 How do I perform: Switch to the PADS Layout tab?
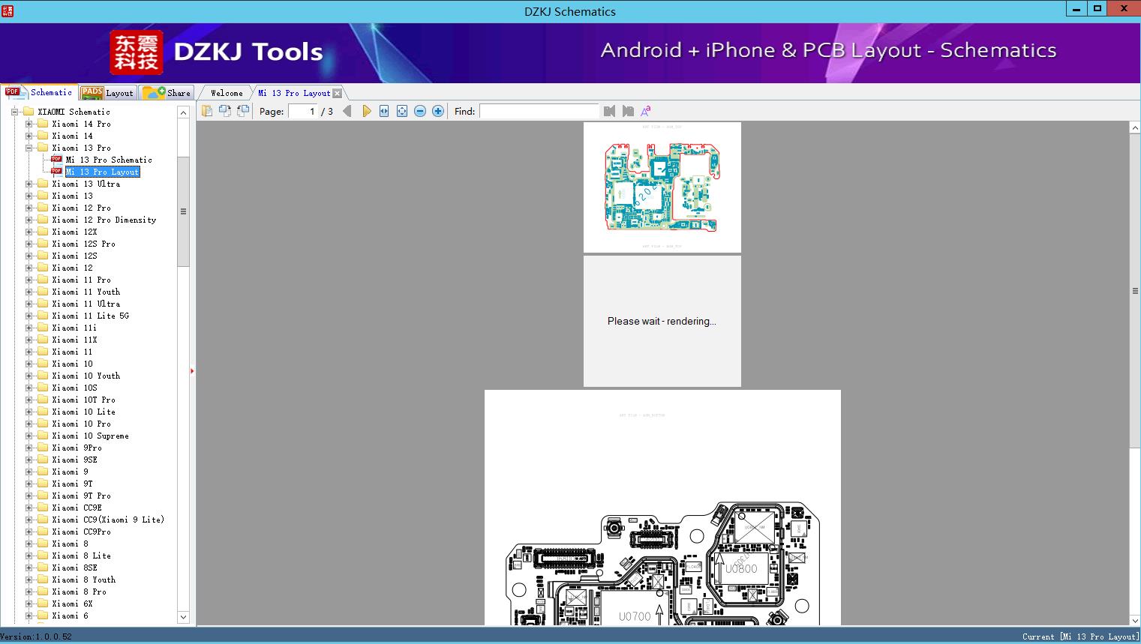[107, 93]
